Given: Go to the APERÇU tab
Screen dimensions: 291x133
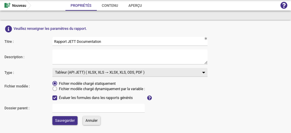Looking at the screenshot, I should [x=135, y=6].
